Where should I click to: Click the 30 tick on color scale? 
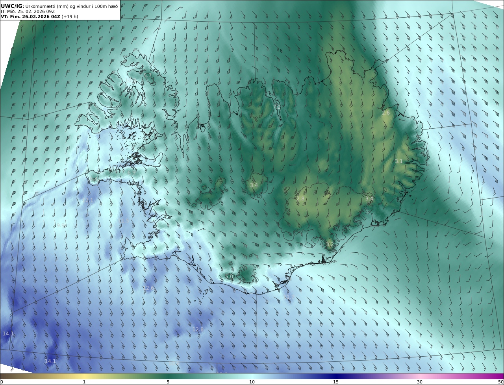tap(420, 382)
